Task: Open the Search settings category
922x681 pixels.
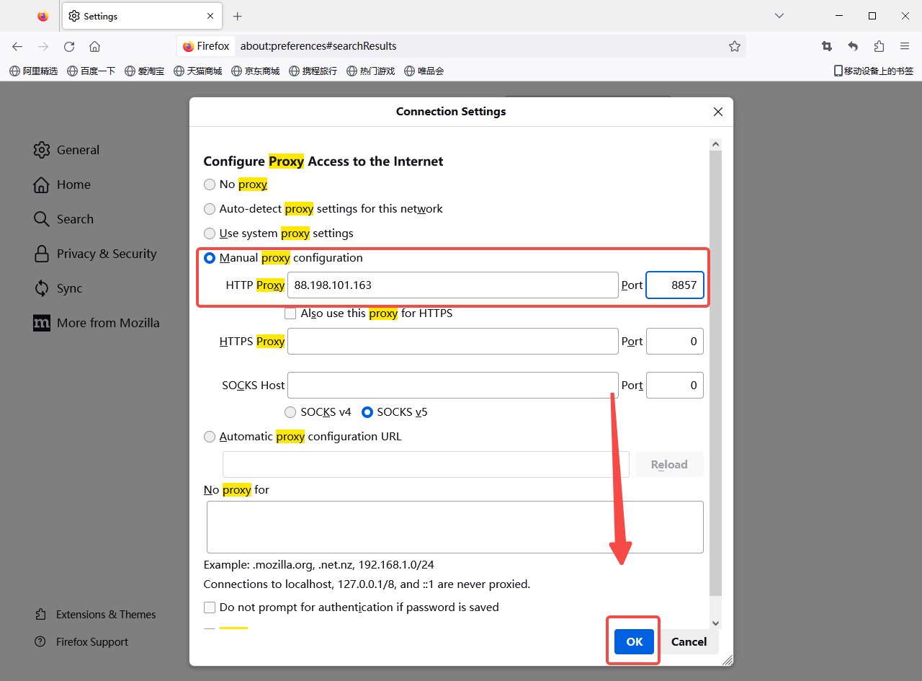Action: [63, 219]
